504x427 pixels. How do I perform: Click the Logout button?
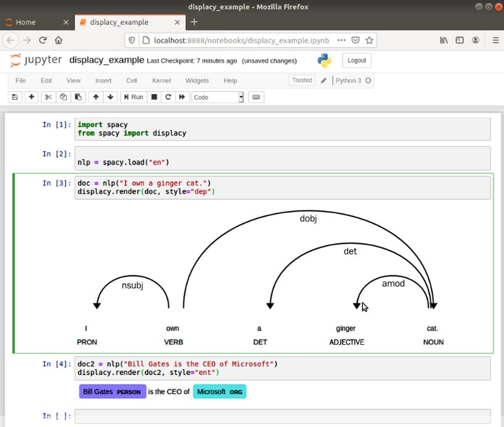pyautogui.click(x=357, y=61)
